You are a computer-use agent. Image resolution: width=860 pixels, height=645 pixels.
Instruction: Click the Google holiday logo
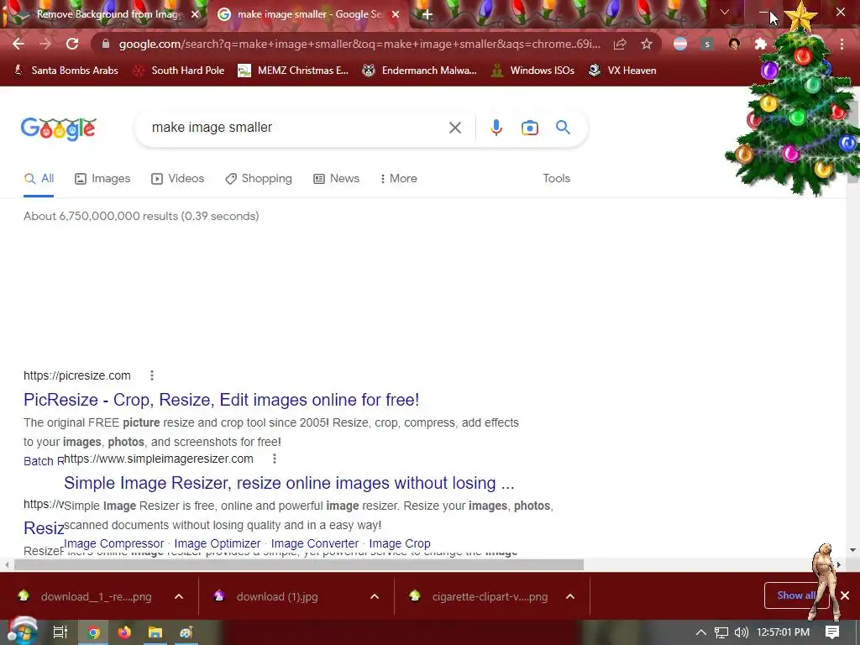coord(59,128)
